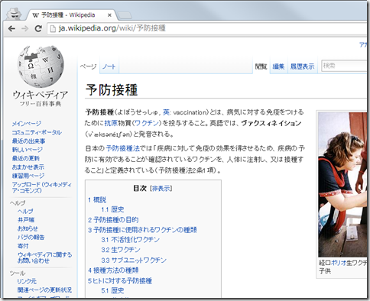This screenshot has width=370, height=301.
Task: Jump to 3.3 サブユニットワクチン
Action: click(134, 261)
